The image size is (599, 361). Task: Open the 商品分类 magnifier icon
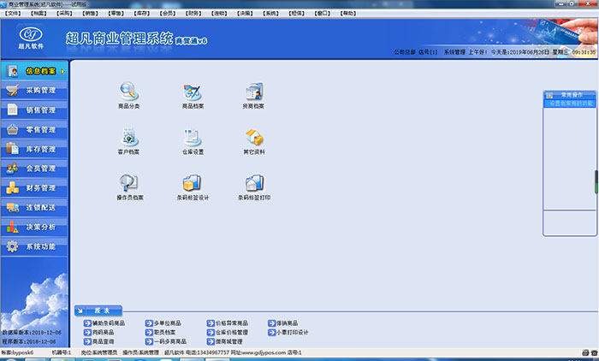coord(128,92)
